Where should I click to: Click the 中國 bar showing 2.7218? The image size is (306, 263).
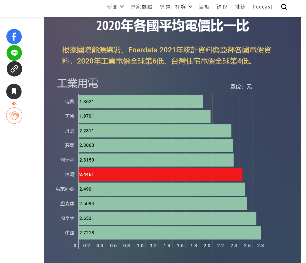[170, 233]
